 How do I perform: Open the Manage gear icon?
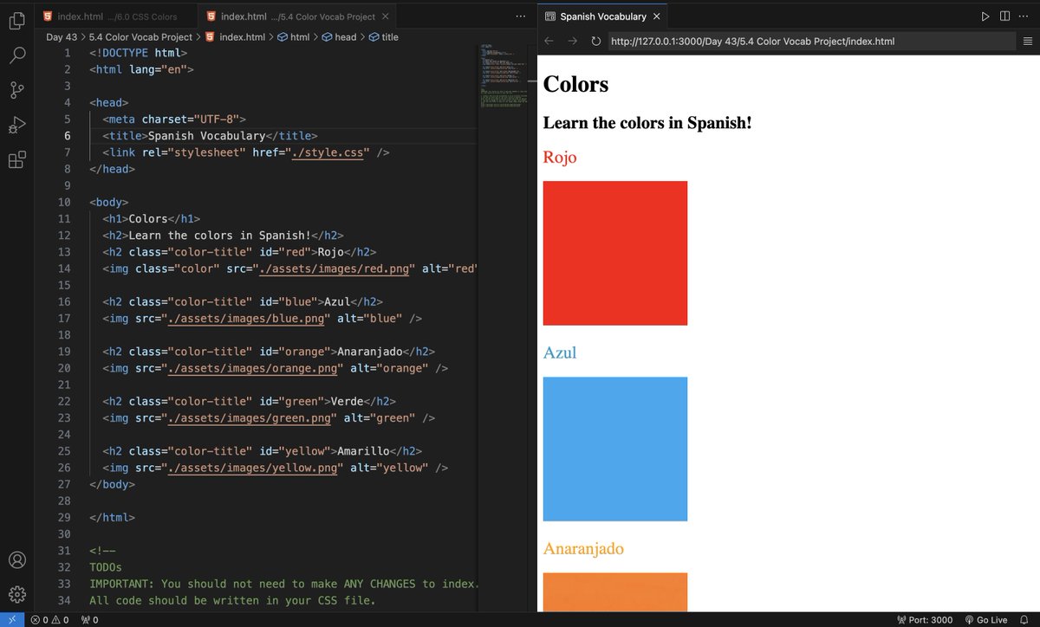coord(17,595)
